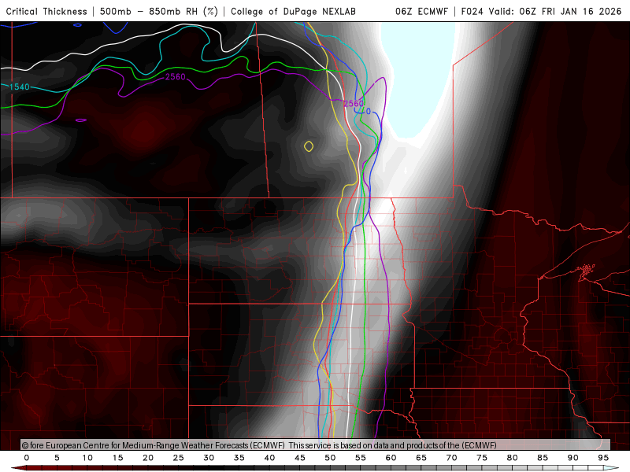Select the '500mb – 850mb RH (%)' header text
Screen dimensions: 630x472
(159, 11)
